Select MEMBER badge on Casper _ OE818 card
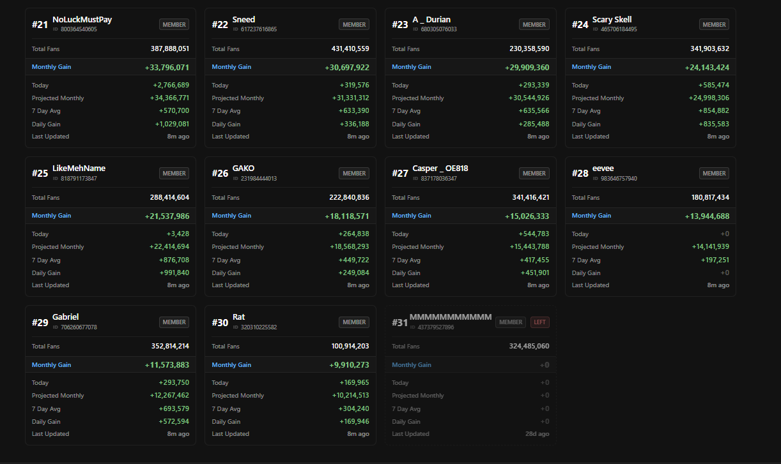Image resolution: width=781 pixels, height=464 pixels. click(x=534, y=173)
